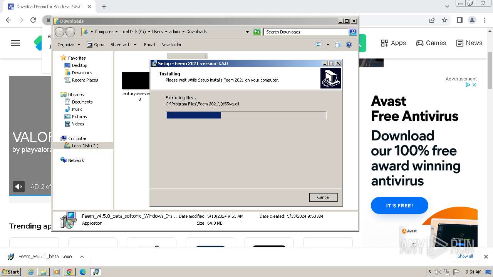Click the change view icon in Explorer
This screenshot has width=493, height=277.
pos(319,45)
